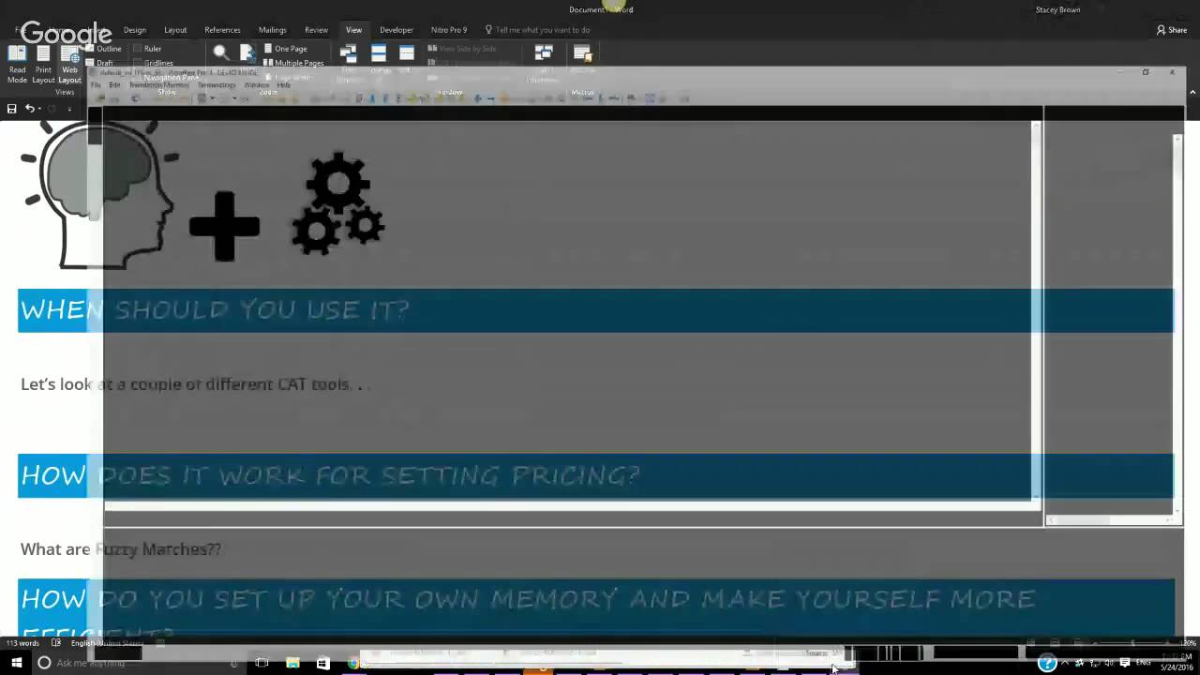The width and height of the screenshot is (1200, 675).
Task: Toggle the Gridlines checkbox
Action: coord(153,63)
